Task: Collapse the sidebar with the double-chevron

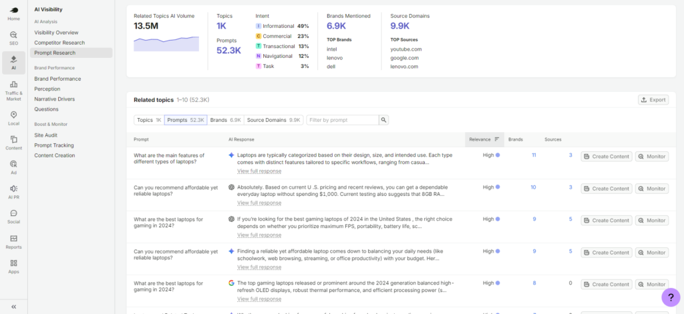Action: pyautogui.click(x=13, y=306)
